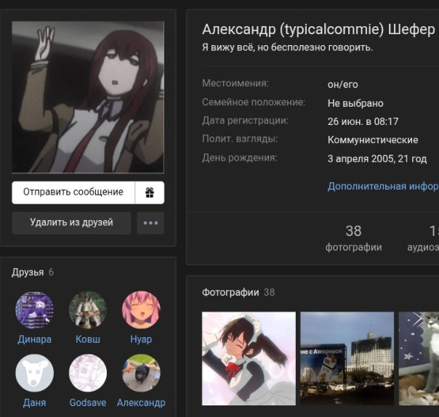Click the Дата регистрации label
Screen dimensions: 439x417
[245, 121]
